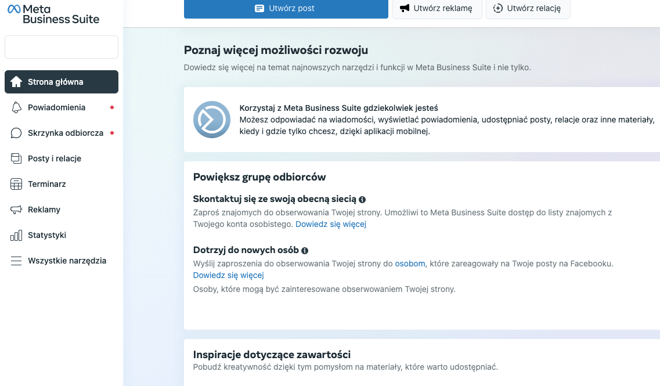Viewport: 660px width, 386px height.
Task: Click the Powiększ grupę odbiorców heading
Action: click(x=259, y=177)
